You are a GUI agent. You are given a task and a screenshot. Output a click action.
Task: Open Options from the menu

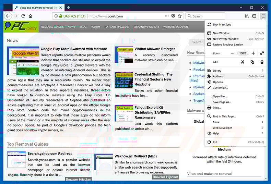[235, 82]
